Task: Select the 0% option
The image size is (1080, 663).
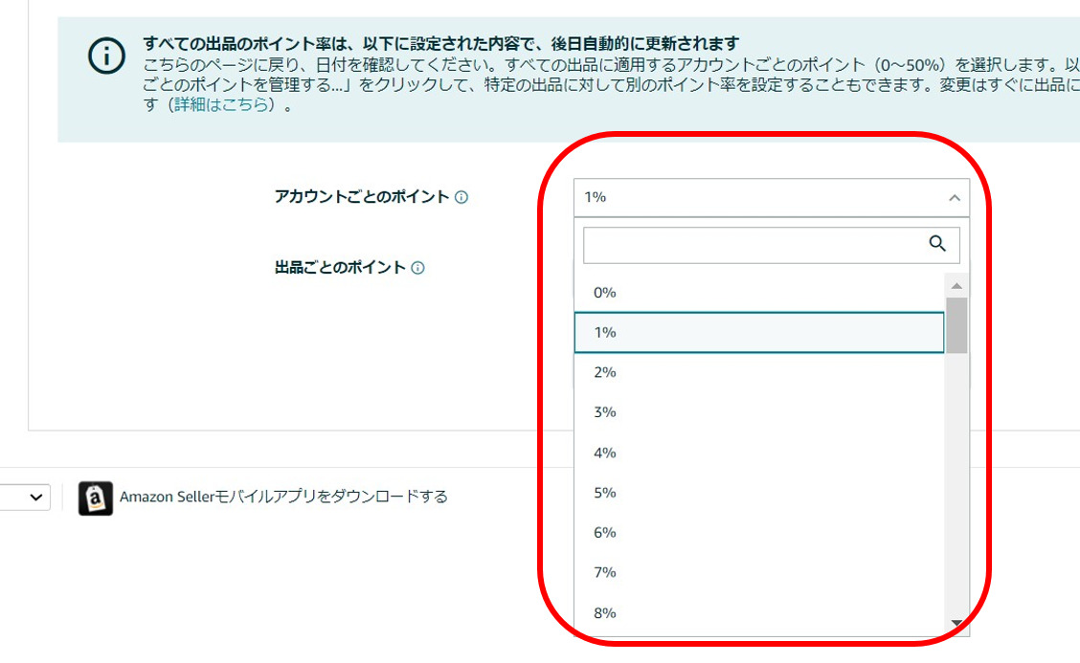Action: (x=759, y=293)
